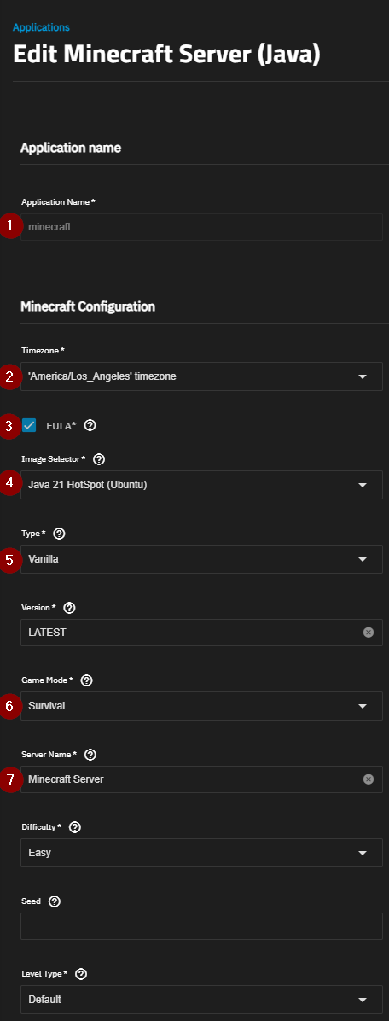Click the help icon beside Type
Image resolution: width=389 pixels, height=1021 pixels.
pos(59,534)
